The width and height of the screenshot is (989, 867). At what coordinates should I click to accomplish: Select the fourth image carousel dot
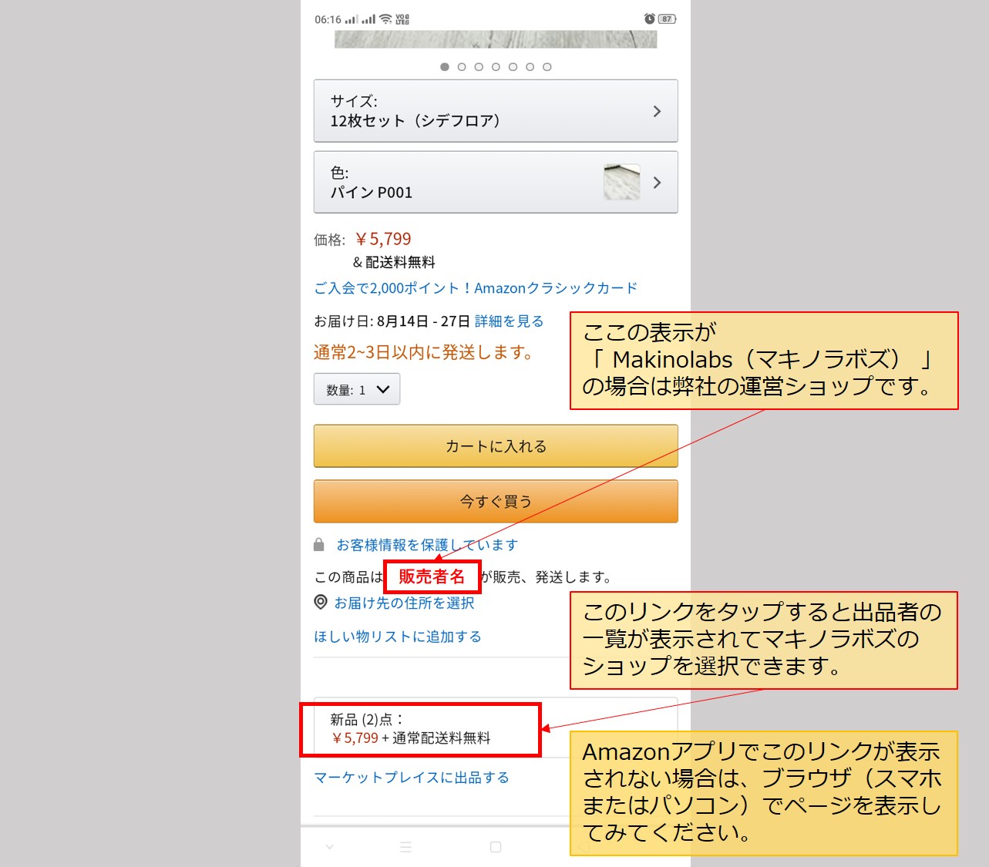pos(496,67)
